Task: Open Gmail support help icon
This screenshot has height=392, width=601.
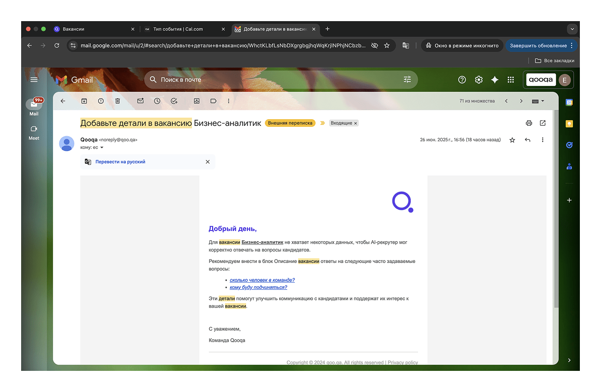Action: click(x=462, y=80)
